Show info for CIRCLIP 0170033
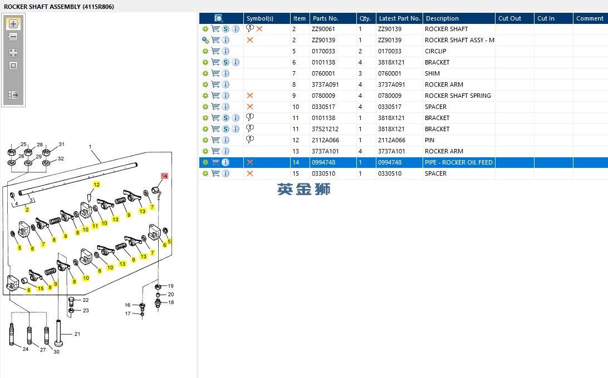 click(x=225, y=51)
